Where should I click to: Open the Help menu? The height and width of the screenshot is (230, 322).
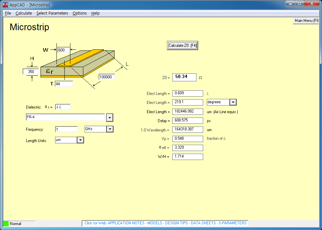coord(95,13)
